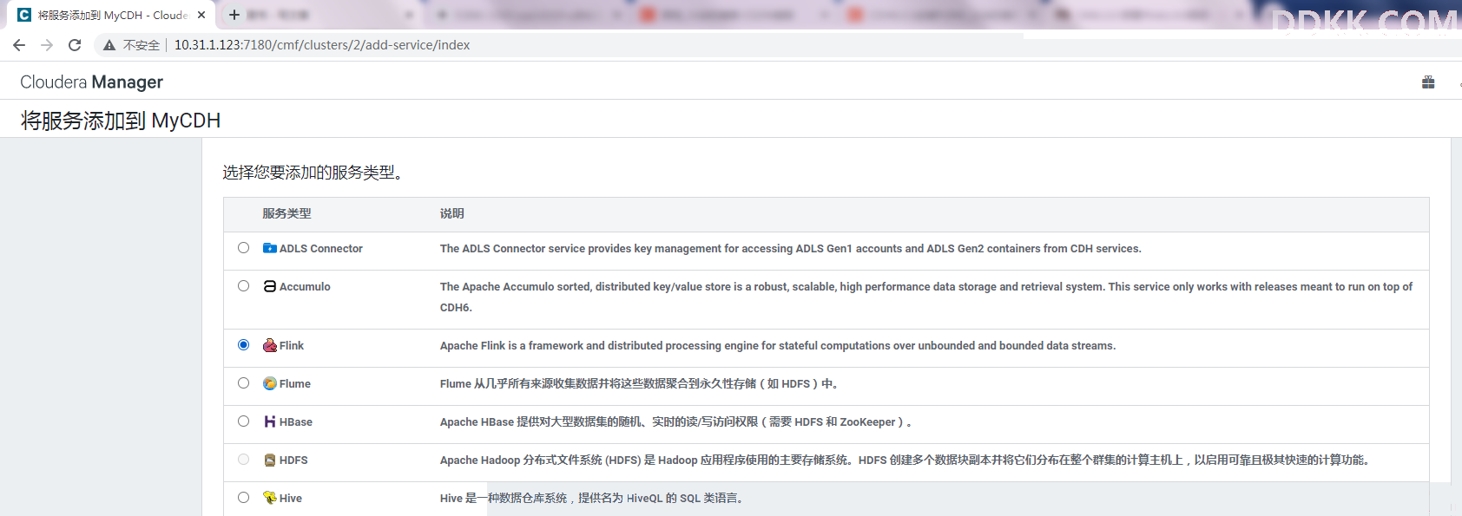Pick the Hive service radio button

pos(243,498)
